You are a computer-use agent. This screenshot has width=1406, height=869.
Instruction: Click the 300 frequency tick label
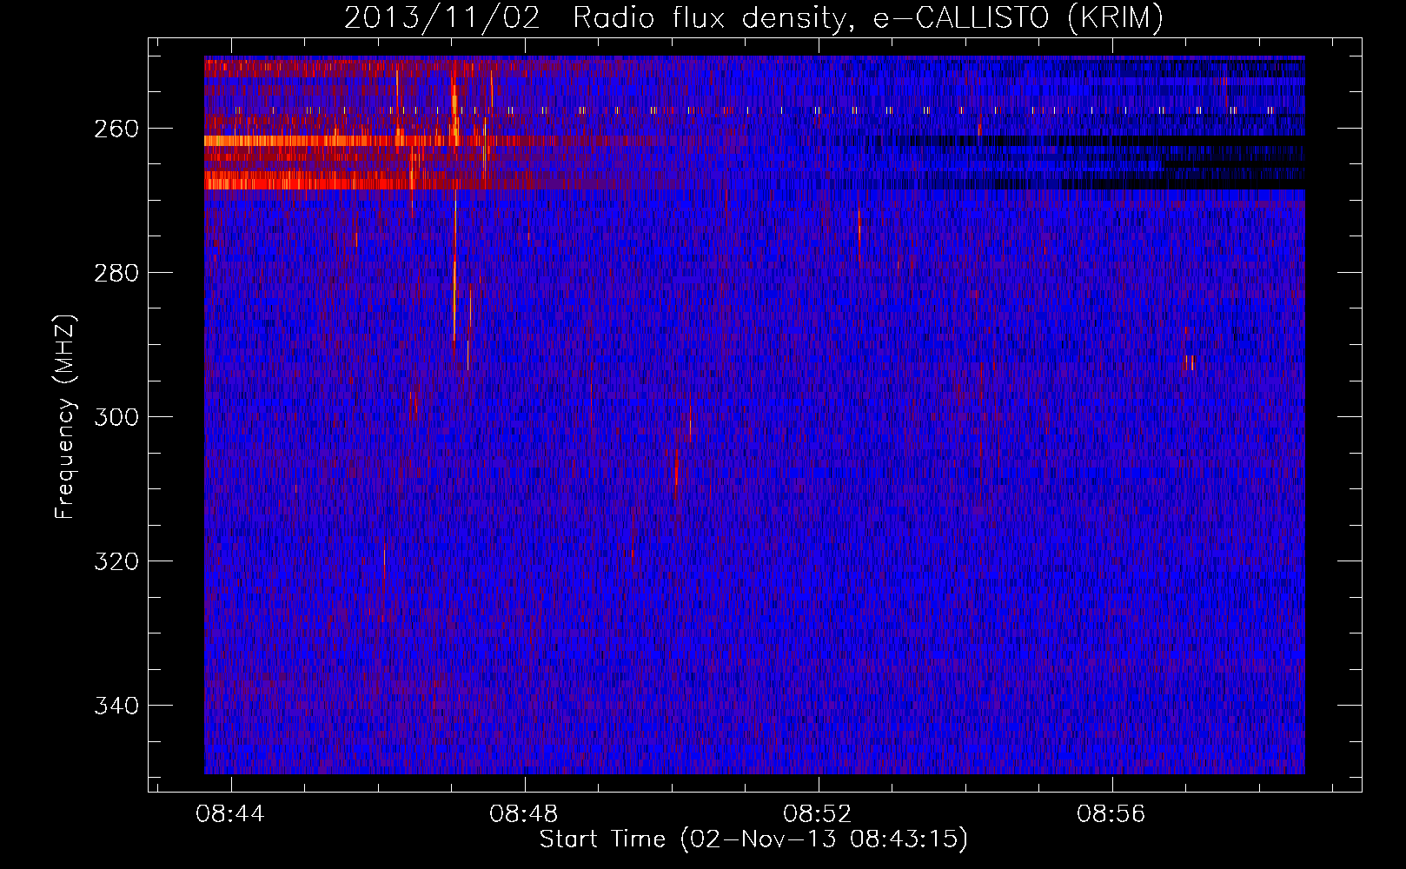click(116, 417)
